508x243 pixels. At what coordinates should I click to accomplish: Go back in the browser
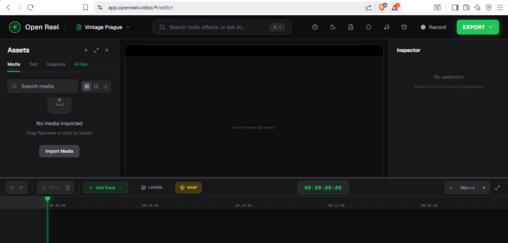pyautogui.click(x=8, y=8)
